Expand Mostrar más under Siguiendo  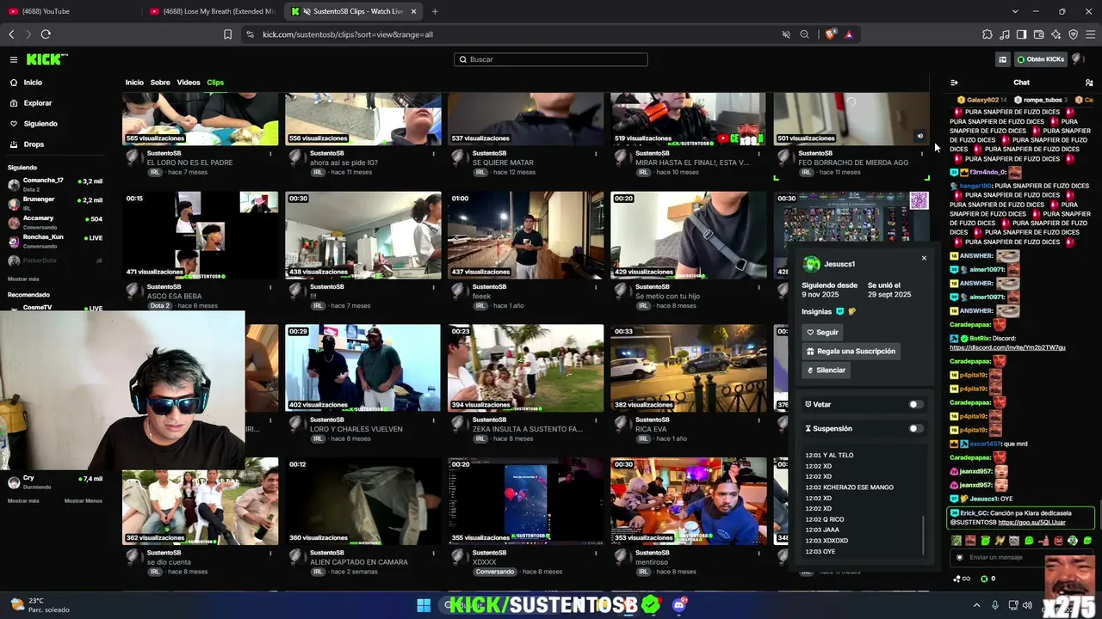23,279
